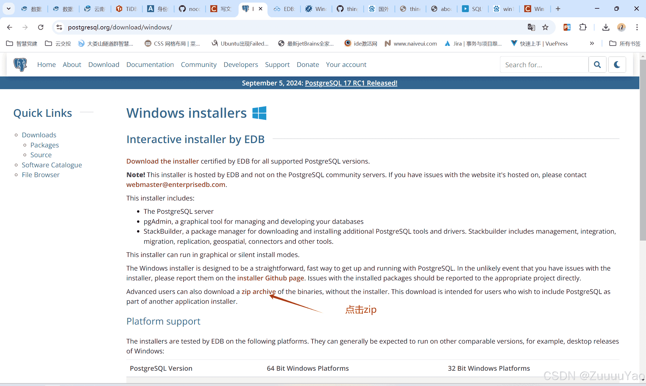Bookmark this page with star icon

[545, 27]
